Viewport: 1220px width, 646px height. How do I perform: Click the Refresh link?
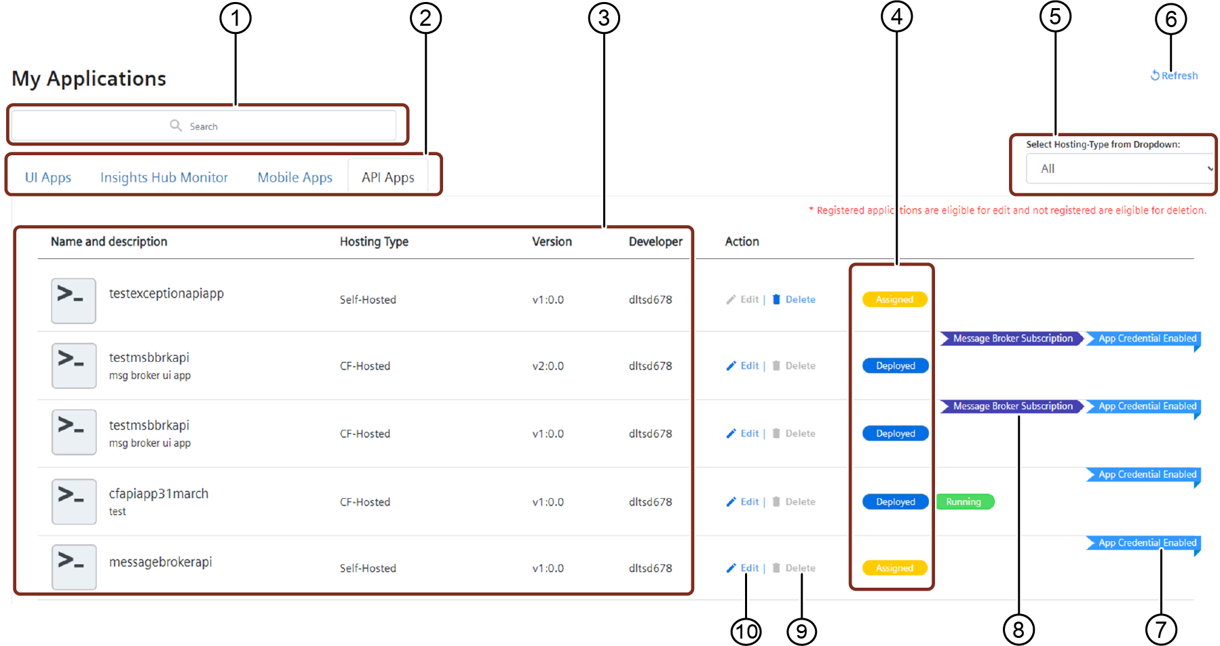1174,75
